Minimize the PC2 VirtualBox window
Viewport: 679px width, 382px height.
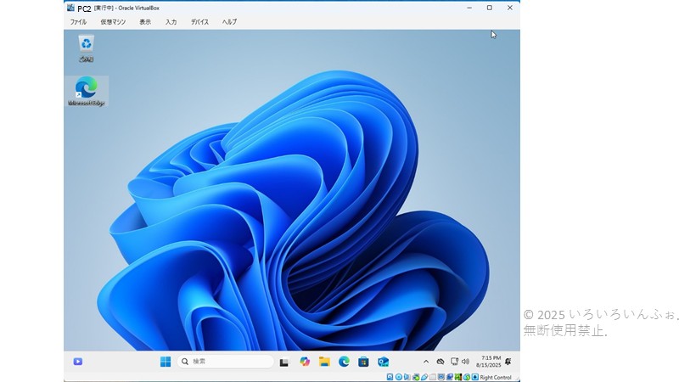click(x=469, y=8)
